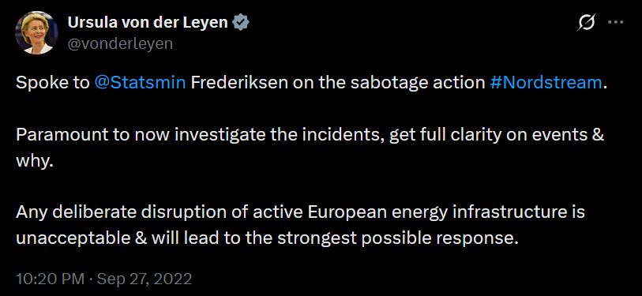
Task: Click the Grok slashed-circle icon
Action: coord(586,24)
